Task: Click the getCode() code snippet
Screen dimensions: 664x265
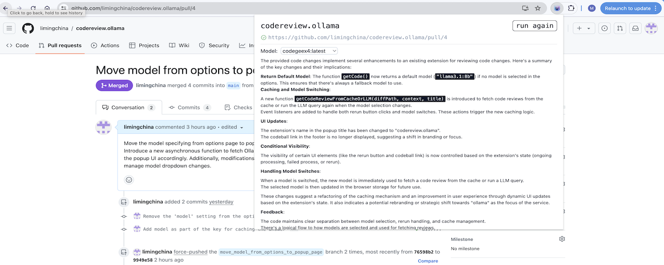Action: click(x=355, y=76)
